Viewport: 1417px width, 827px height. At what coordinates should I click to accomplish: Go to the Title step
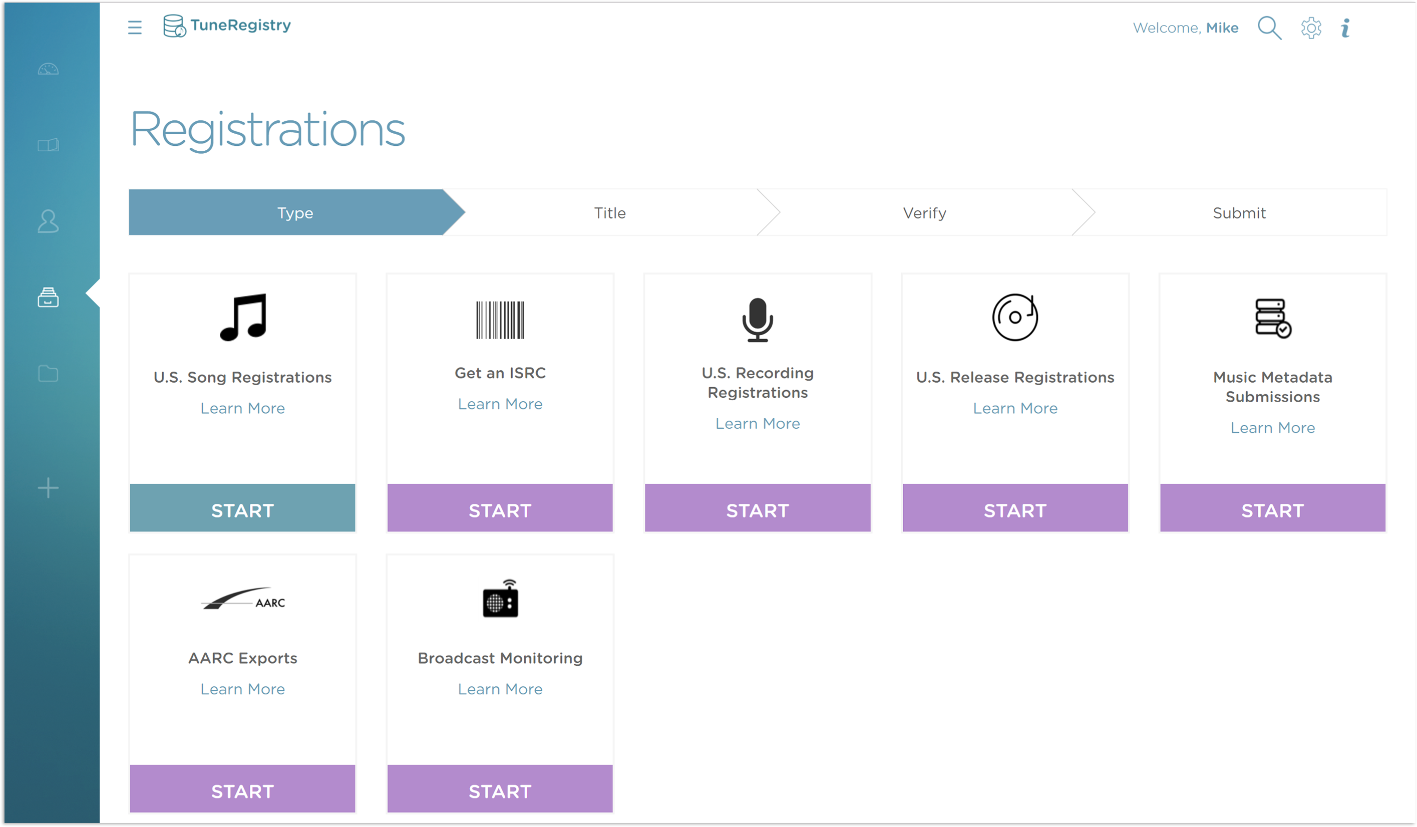[x=610, y=213]
